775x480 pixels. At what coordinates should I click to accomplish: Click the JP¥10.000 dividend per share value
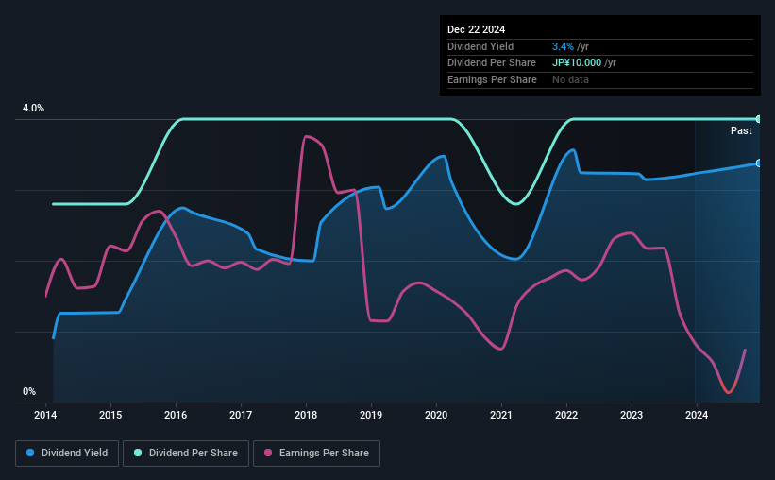point(577,63)
